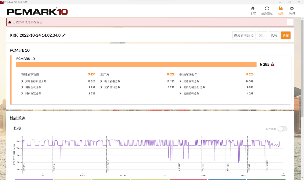Expand 视频会议分数 row
The image size is (304, 180).
click(22, 87)
